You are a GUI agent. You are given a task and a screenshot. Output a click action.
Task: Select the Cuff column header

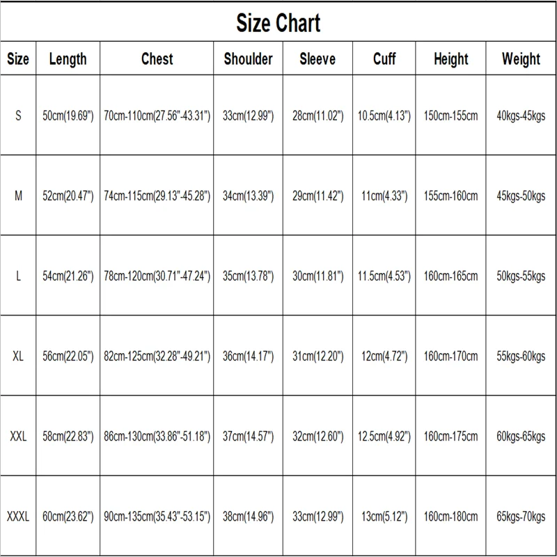click(x=384, y=59)
